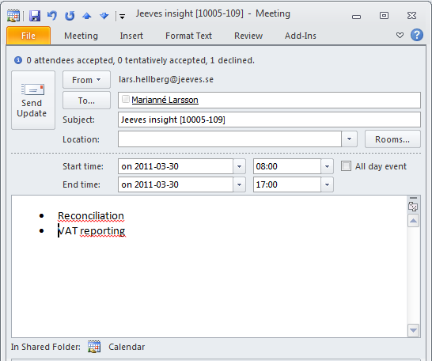Open the Format Text tab
This screenshot has width=432, height=361.
[188, 36]
